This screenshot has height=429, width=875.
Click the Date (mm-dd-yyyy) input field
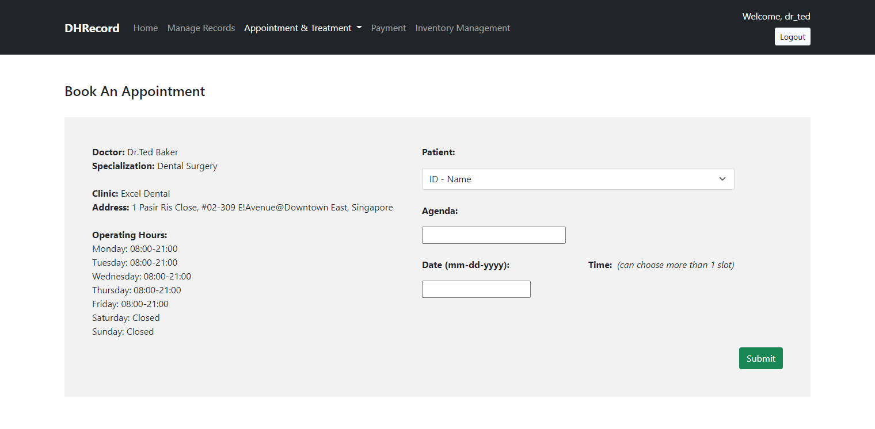pos(476,289)
